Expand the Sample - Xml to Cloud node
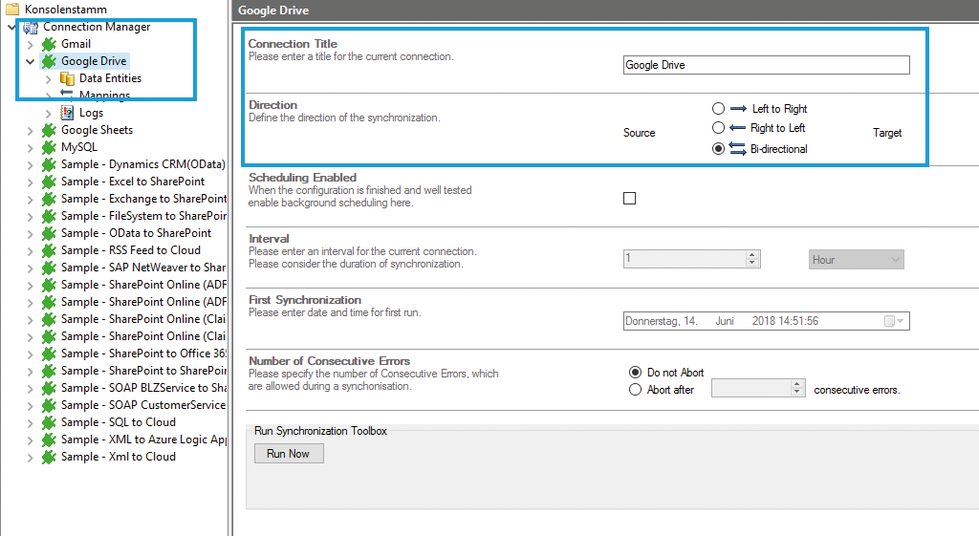 (30, 457)
